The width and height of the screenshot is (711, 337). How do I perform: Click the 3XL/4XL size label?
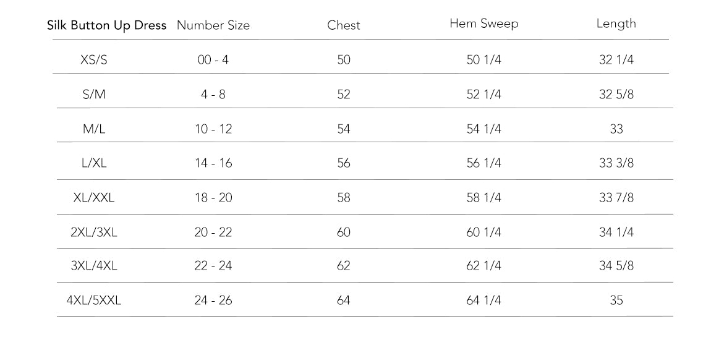pos(94,266)
